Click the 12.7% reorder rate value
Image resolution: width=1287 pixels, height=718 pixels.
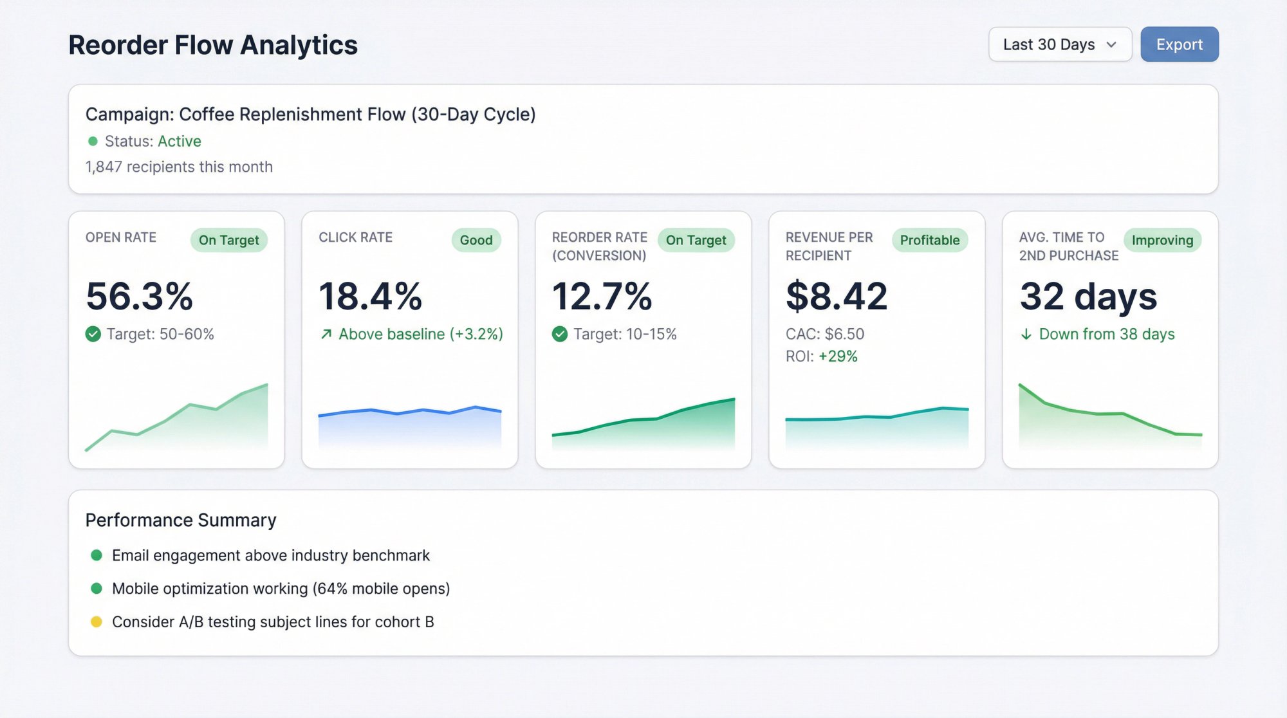click(602, 296)
